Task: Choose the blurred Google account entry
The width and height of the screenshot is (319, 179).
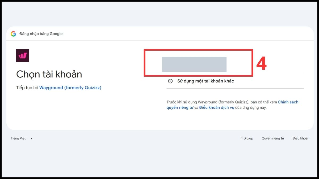Action: point(194,64)
